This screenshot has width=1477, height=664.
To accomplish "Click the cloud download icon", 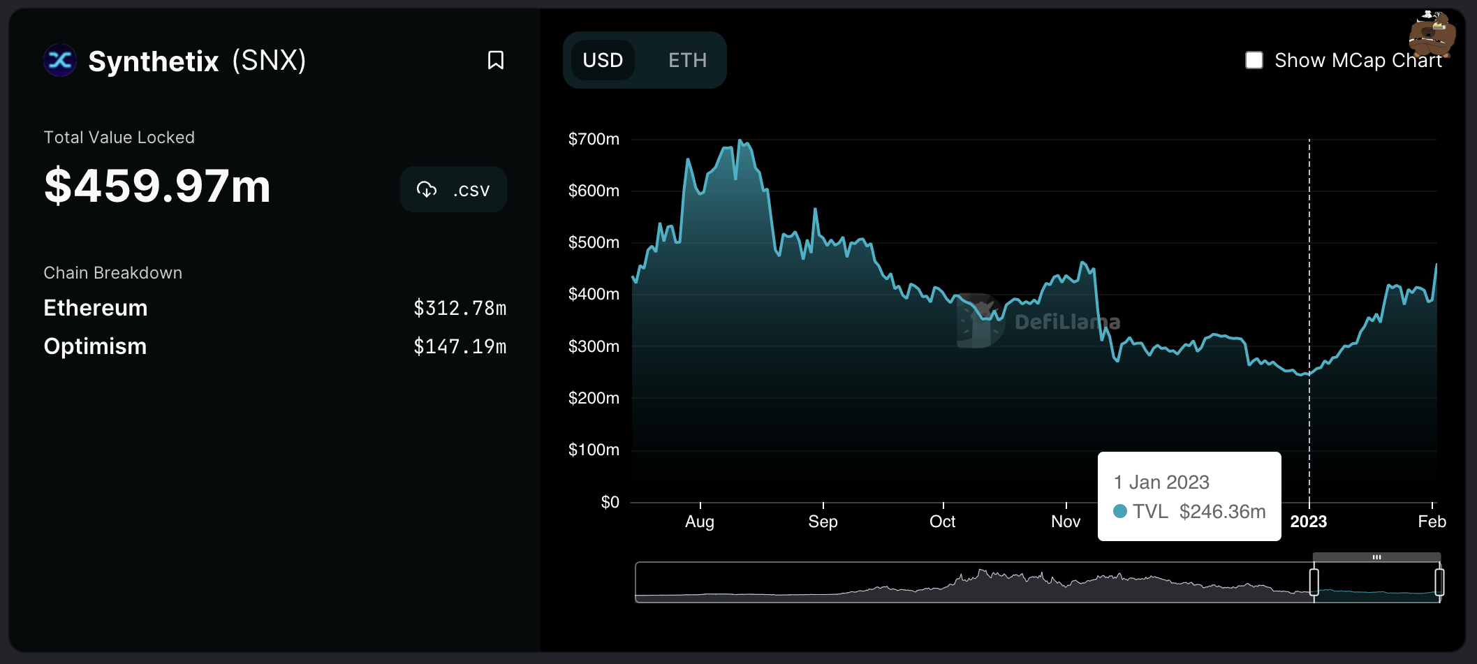I will [427, 189].
